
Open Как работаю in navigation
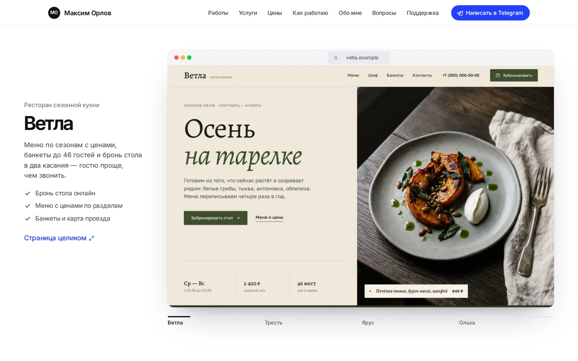310,13
